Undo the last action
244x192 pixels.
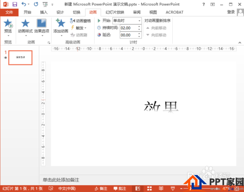tap(24, 4)
